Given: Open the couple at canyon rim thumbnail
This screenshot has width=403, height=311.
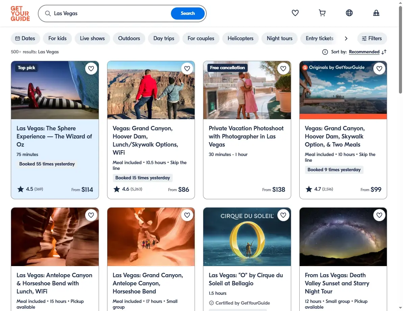Looking at the screenshot, I should pos(151,90).
